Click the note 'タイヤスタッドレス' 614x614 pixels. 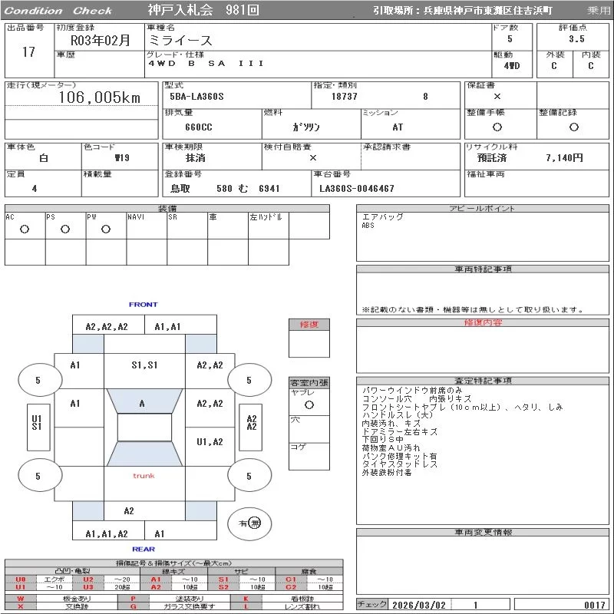(399, 464)
